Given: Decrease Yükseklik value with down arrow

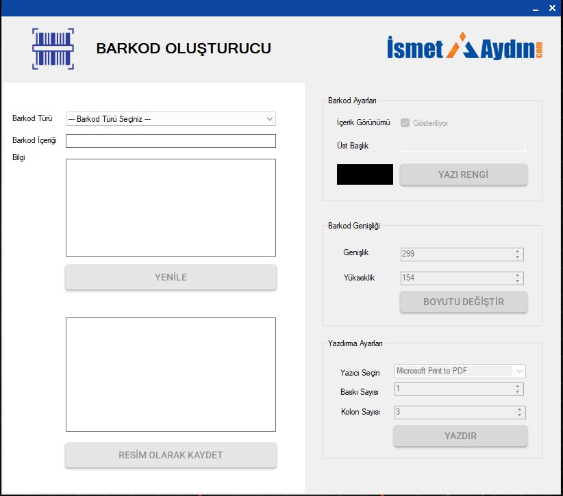Looking at the screenshot, I should [x=518, y=281].
